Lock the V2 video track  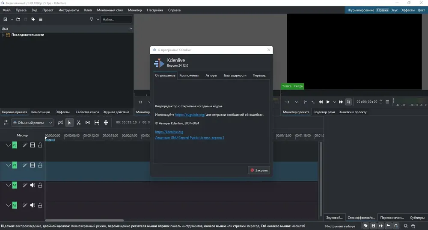(40, 145)
